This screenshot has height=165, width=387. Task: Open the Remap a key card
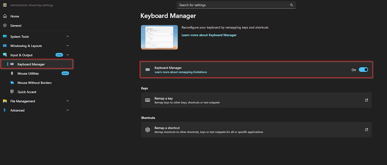point(256,100)
